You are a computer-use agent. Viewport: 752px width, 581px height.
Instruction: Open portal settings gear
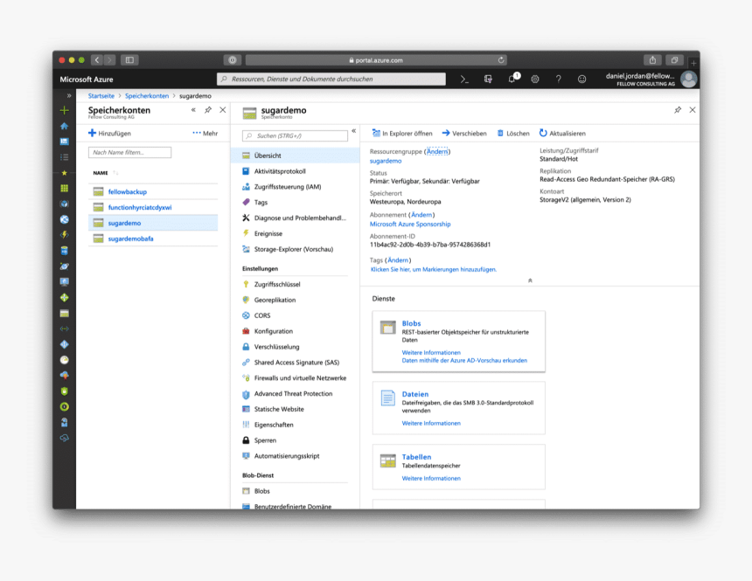(x=535, y=80)
